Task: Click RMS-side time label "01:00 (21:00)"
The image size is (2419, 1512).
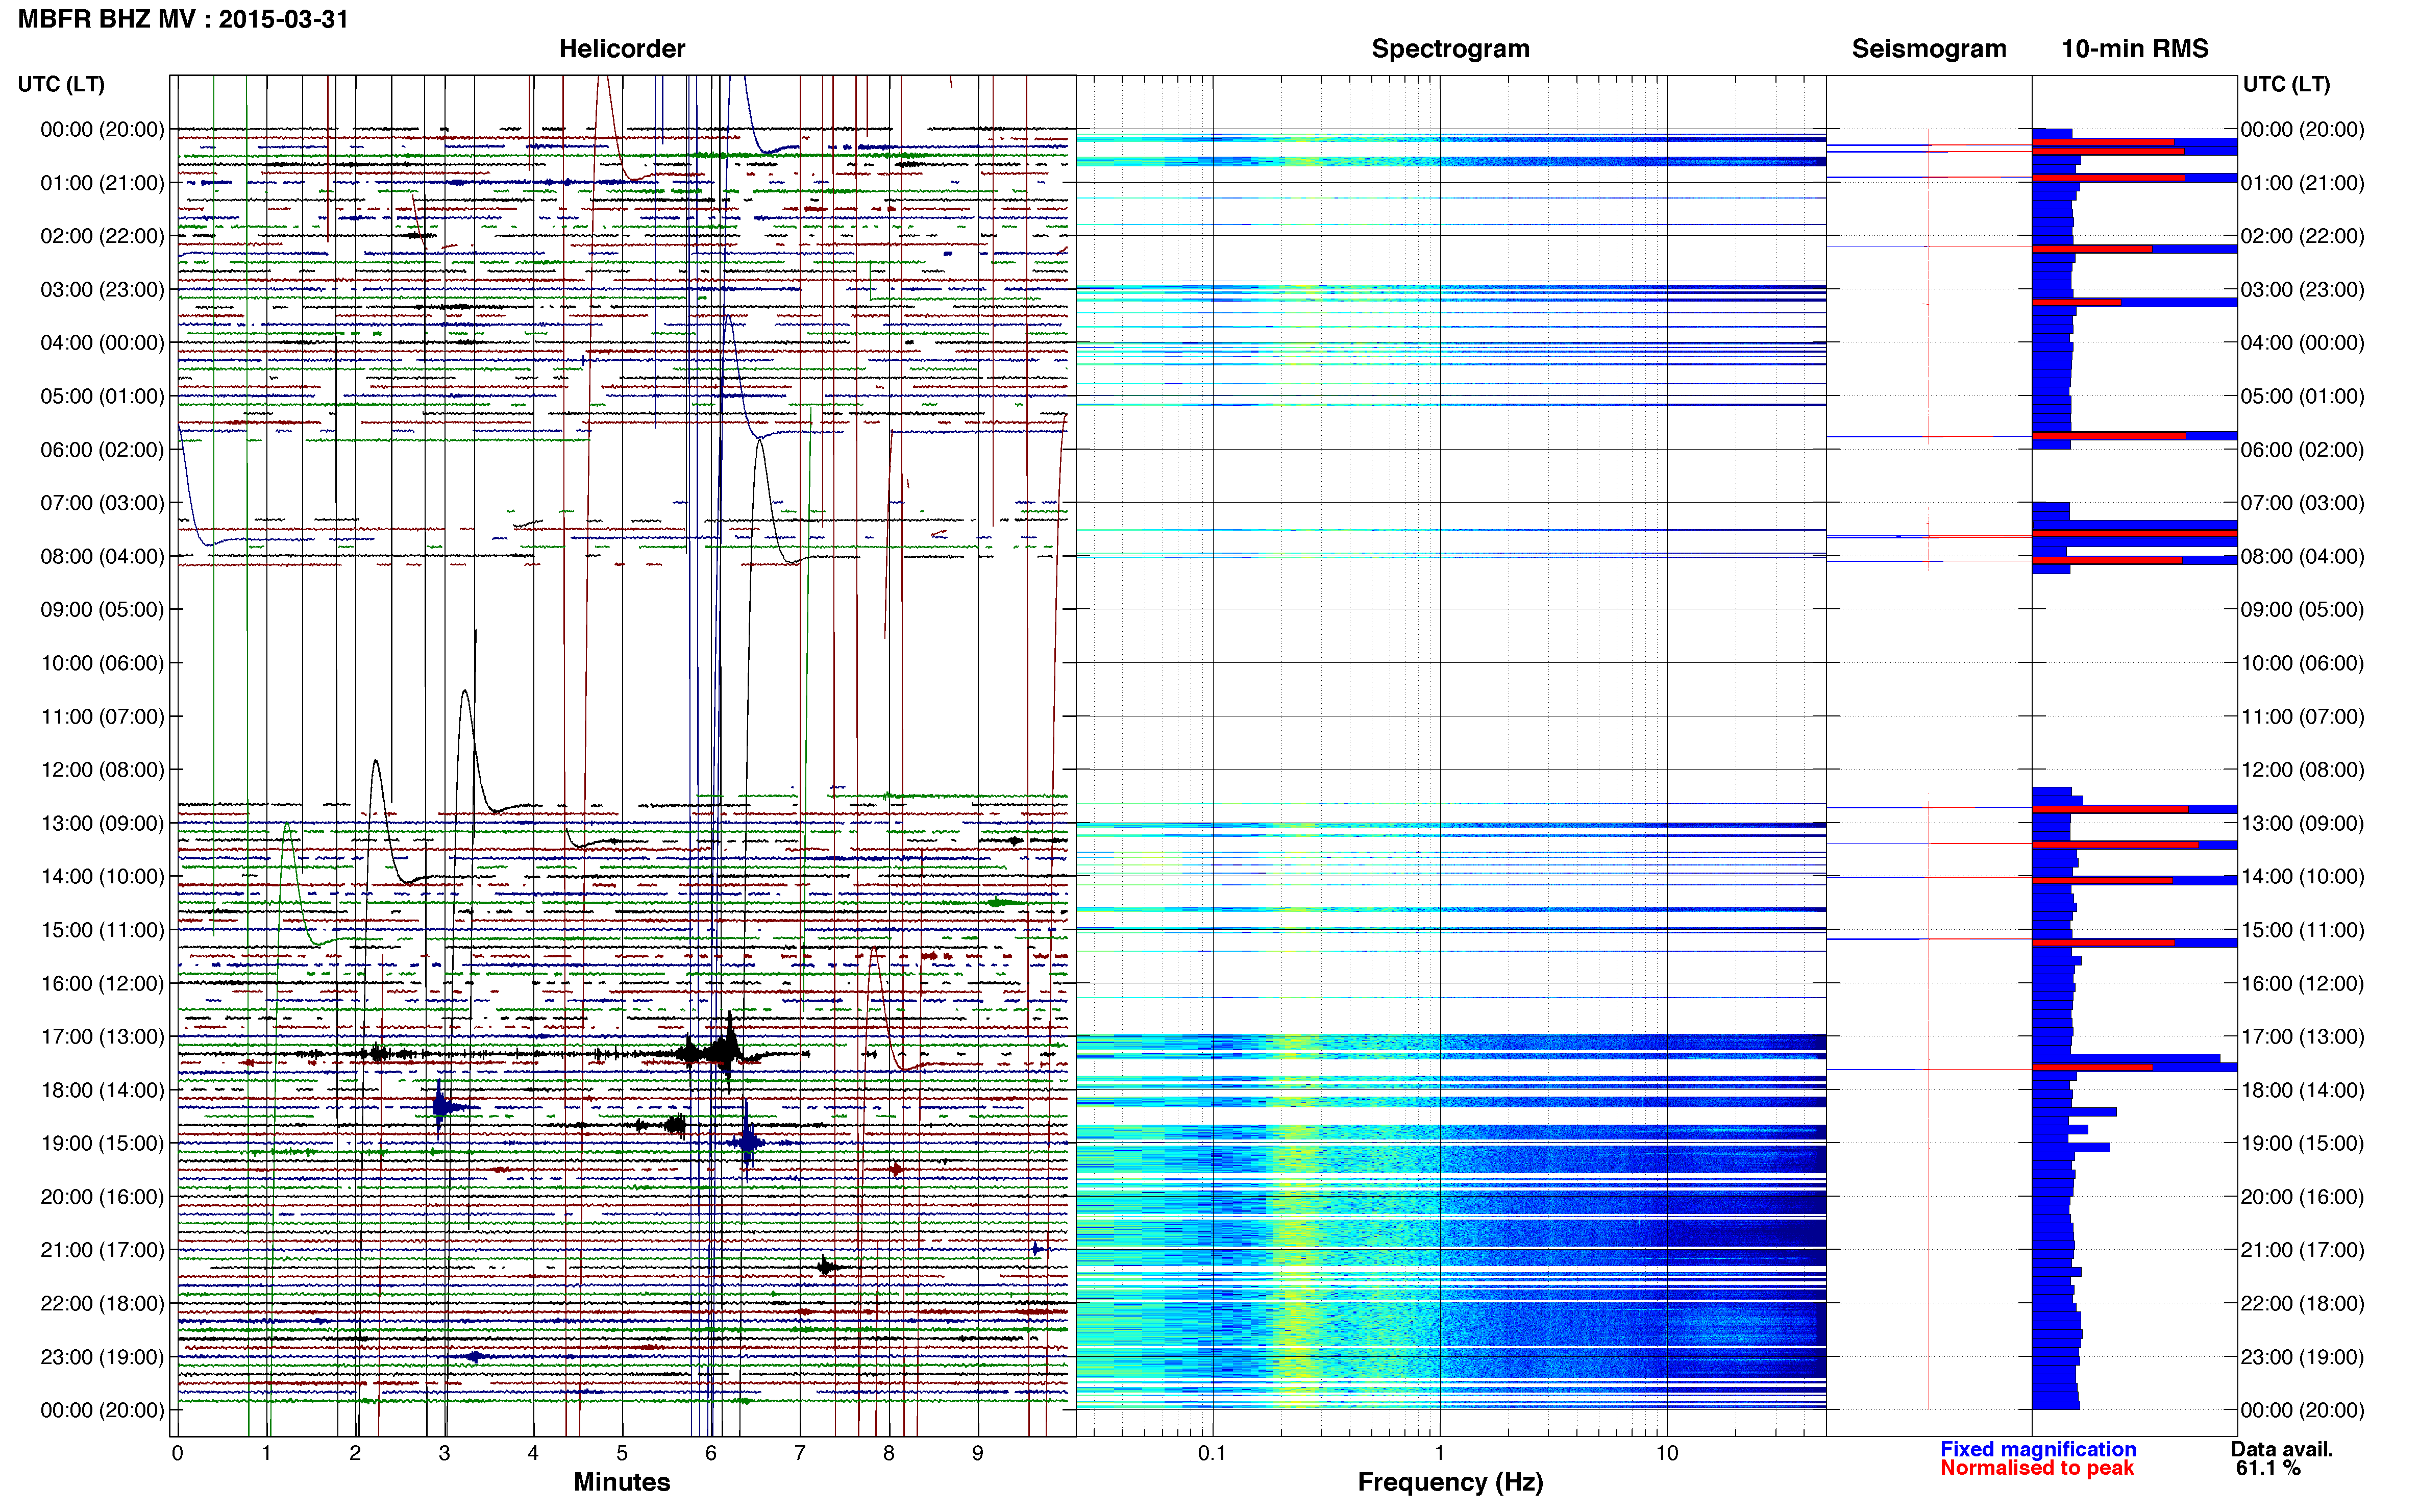Action: (2302, 183)
